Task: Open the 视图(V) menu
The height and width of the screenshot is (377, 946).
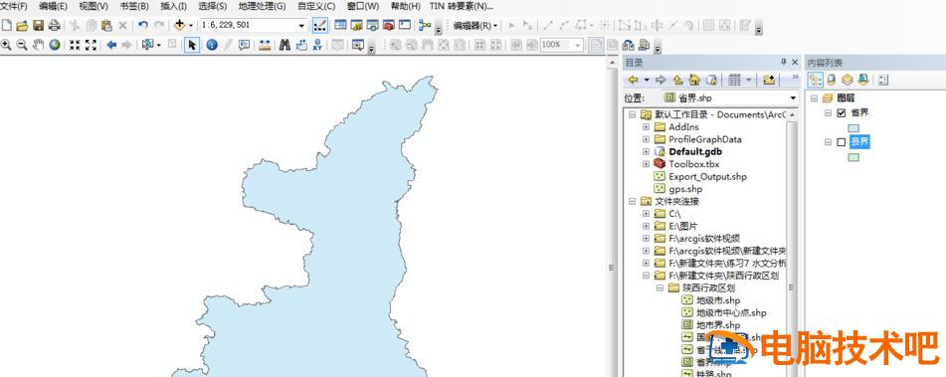Action: tap(94, 7)
